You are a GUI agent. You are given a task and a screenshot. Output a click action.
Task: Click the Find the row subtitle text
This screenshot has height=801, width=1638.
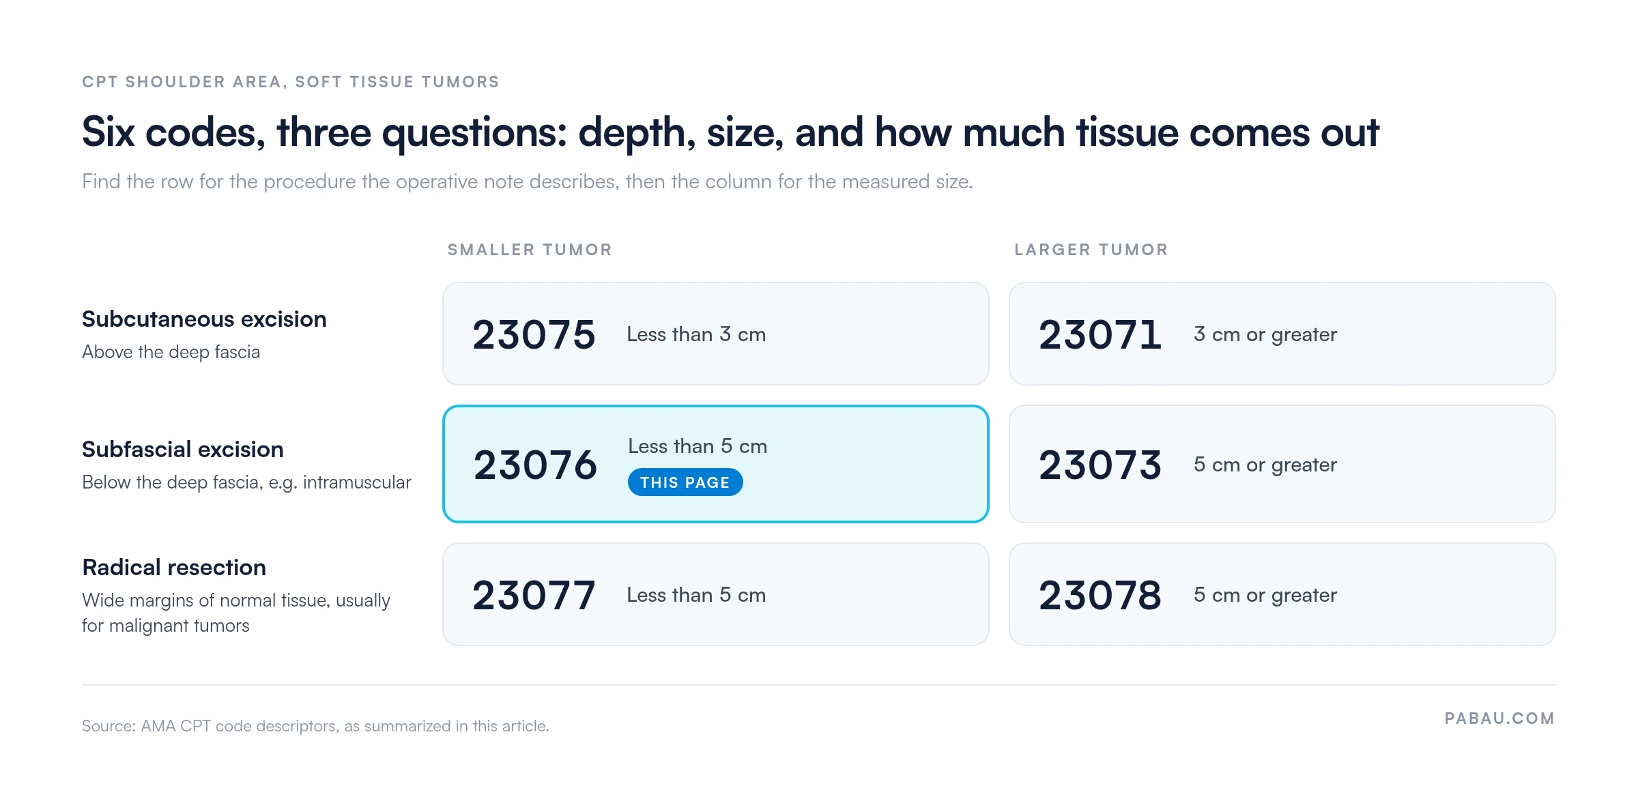pyautogui.click(x=527, y=181)
